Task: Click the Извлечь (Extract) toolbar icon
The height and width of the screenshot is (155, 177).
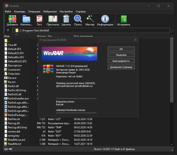Action: 26,19
